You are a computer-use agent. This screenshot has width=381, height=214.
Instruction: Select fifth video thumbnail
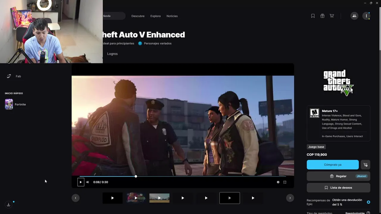pyautogui.click(x=206, y=198)
